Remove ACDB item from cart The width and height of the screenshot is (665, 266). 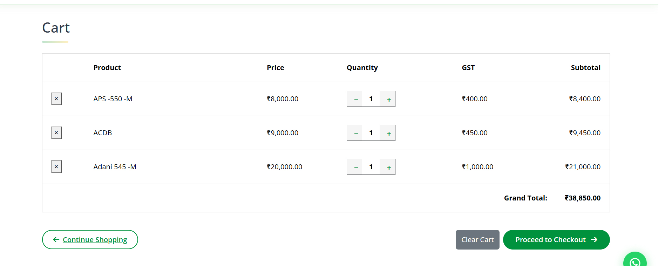[56, 133]
